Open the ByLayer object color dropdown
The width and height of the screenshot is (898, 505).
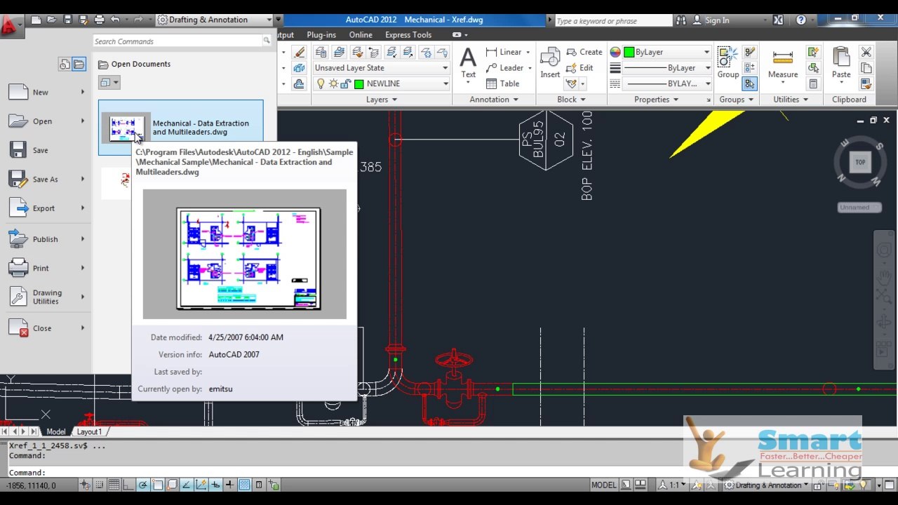click(x=666, y=52)
